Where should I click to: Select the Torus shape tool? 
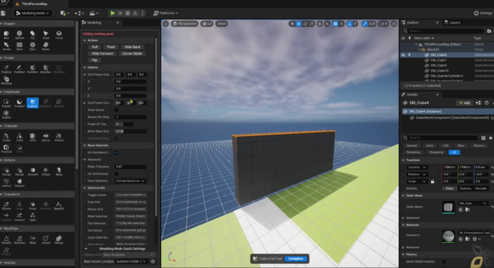coord(59,35)
